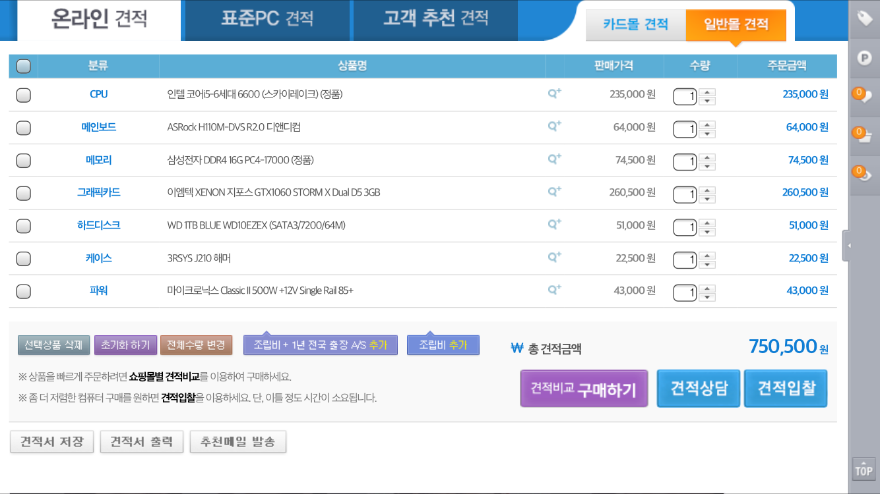Click the 견적서 저장 button

52,441
